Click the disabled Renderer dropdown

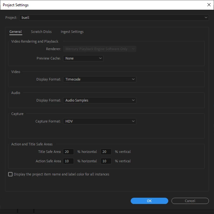pyautogui.click(x=100, y=49)
